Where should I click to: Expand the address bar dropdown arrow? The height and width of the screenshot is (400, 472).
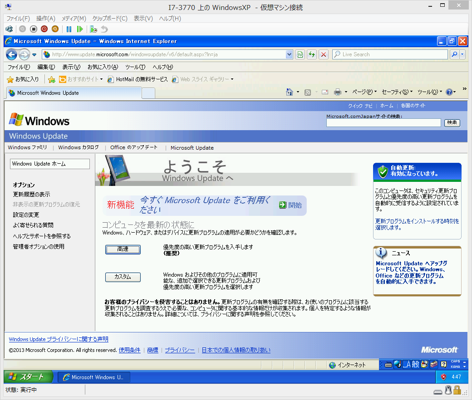(x=289, y=54)
